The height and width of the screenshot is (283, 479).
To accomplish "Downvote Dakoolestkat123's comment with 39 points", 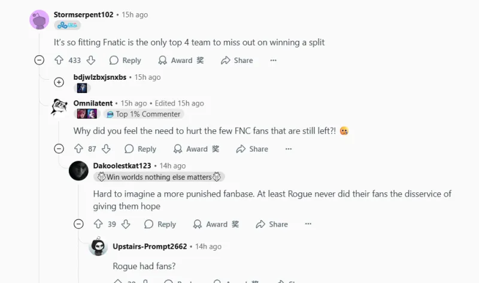I will point(126,224).
